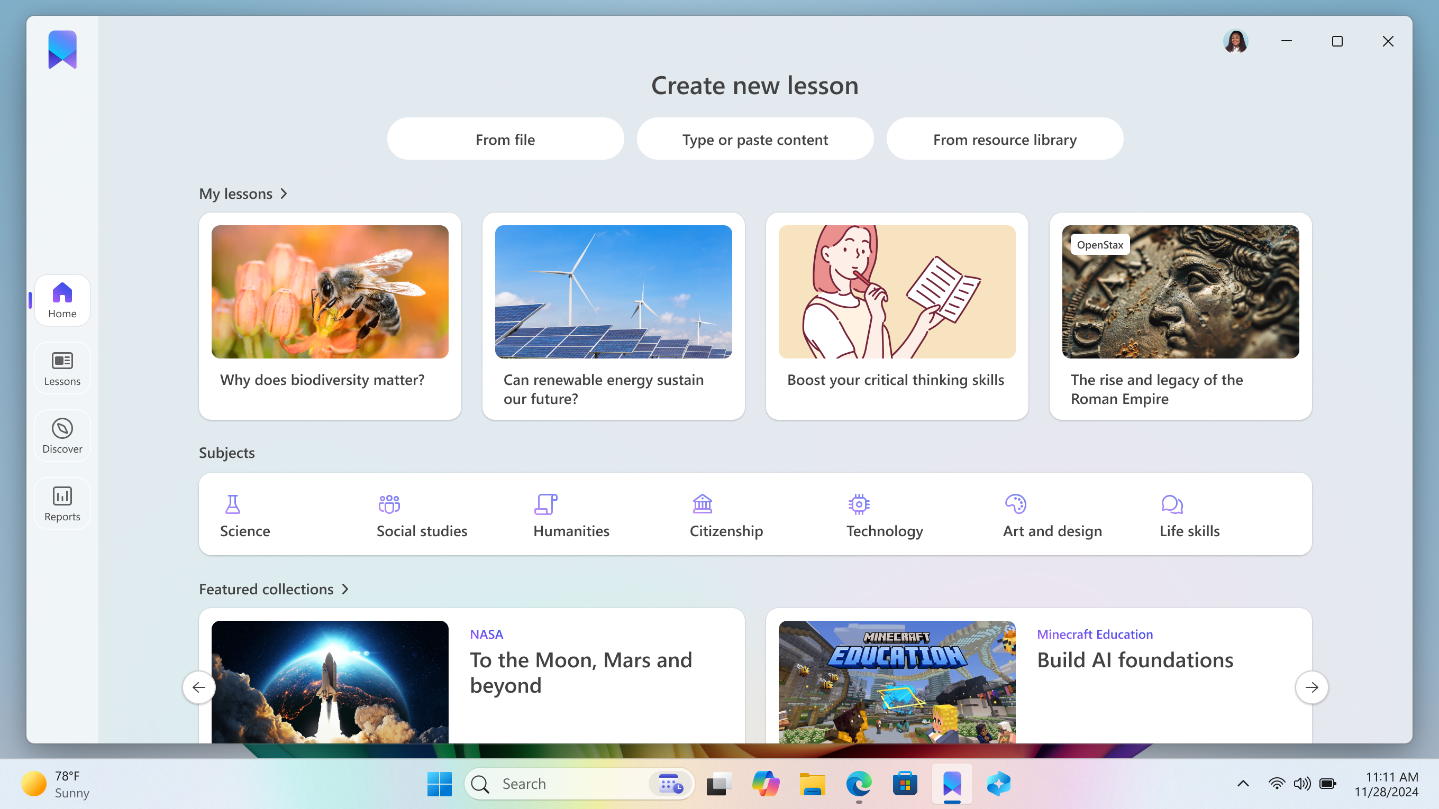Select the Type or paste content option
This screenshot has height=809, width=1439.
755,139
